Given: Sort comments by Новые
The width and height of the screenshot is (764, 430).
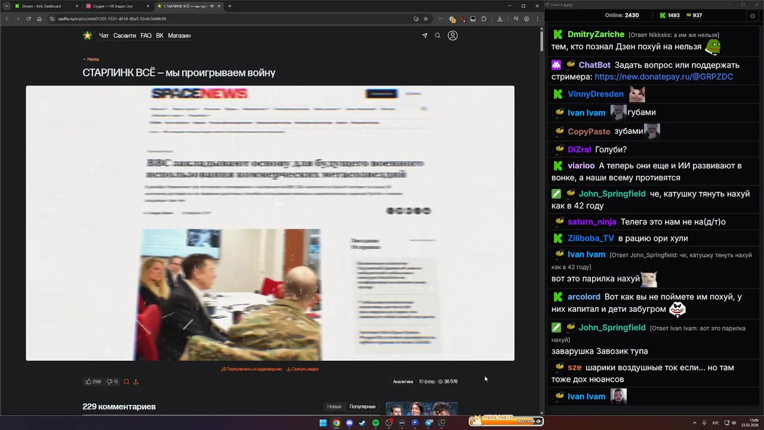Looking at the screenshot, I should [x=334, y=407].
